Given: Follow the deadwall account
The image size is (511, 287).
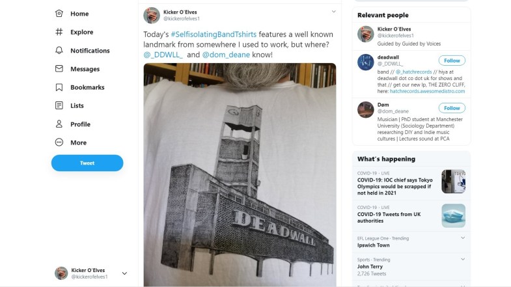Looking at the screenshot, I should [452, 61].
